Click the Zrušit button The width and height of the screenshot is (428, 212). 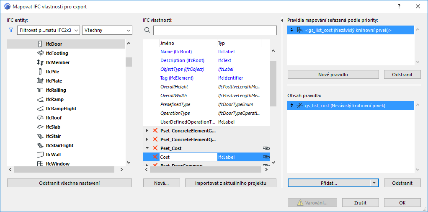point(360,203)
